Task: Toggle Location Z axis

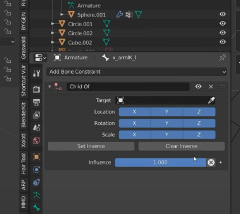Action: pyautogui.click(x=199, y=112)
